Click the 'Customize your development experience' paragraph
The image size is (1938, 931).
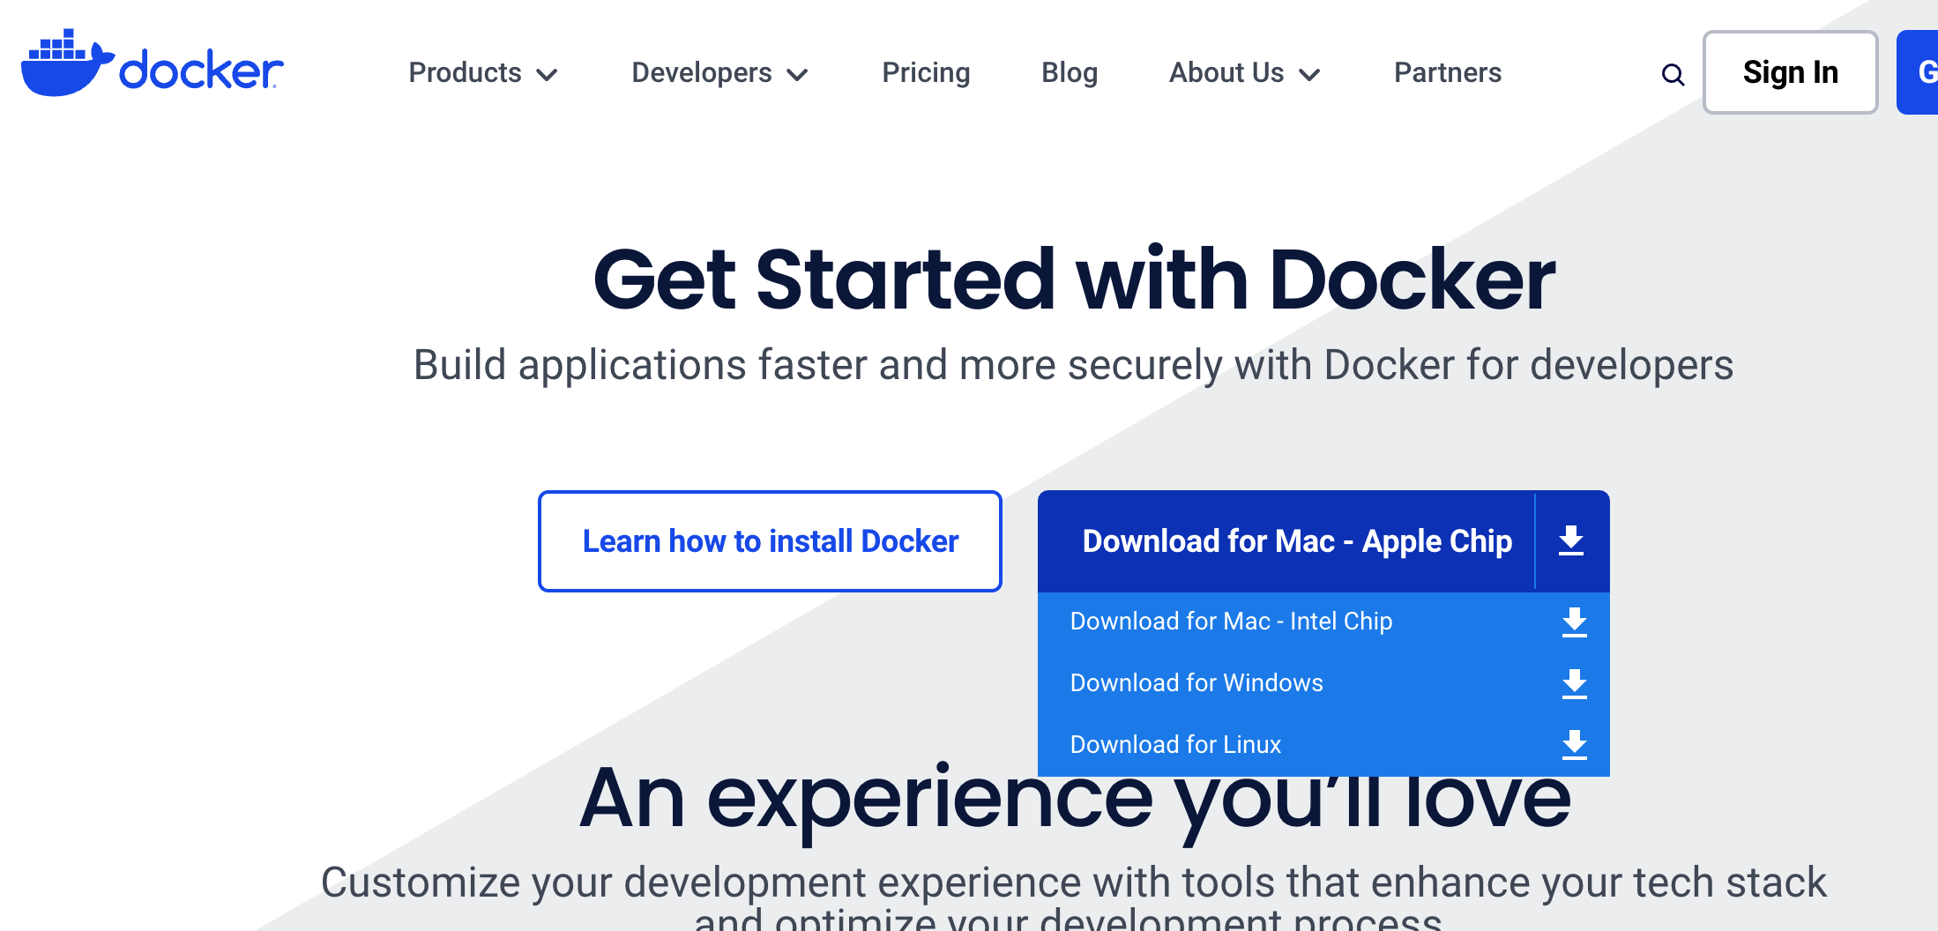point(1073,897)
